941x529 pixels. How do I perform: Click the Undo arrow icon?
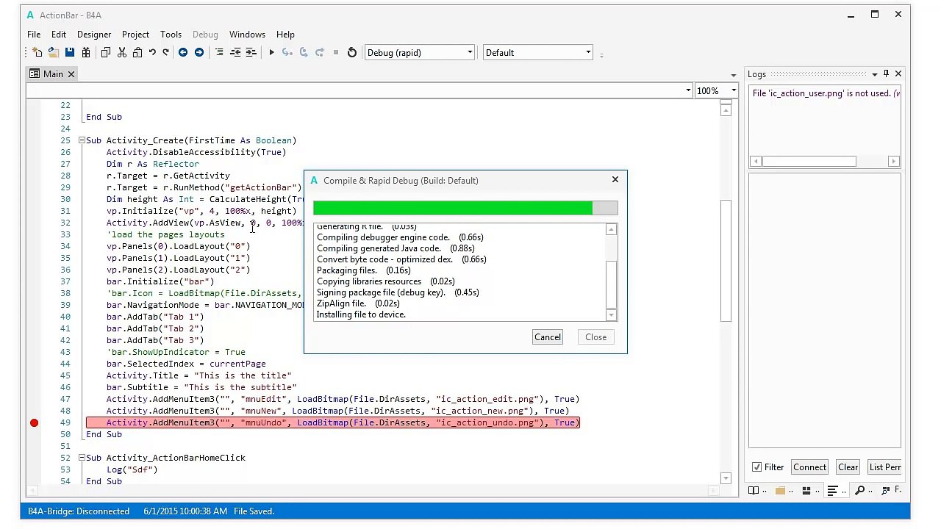coord(152,52)
